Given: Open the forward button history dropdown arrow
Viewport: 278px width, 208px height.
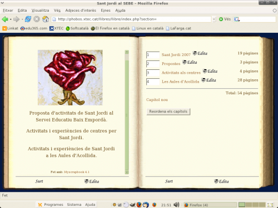Looking at the screenshot, I should (x=22, y=19).
